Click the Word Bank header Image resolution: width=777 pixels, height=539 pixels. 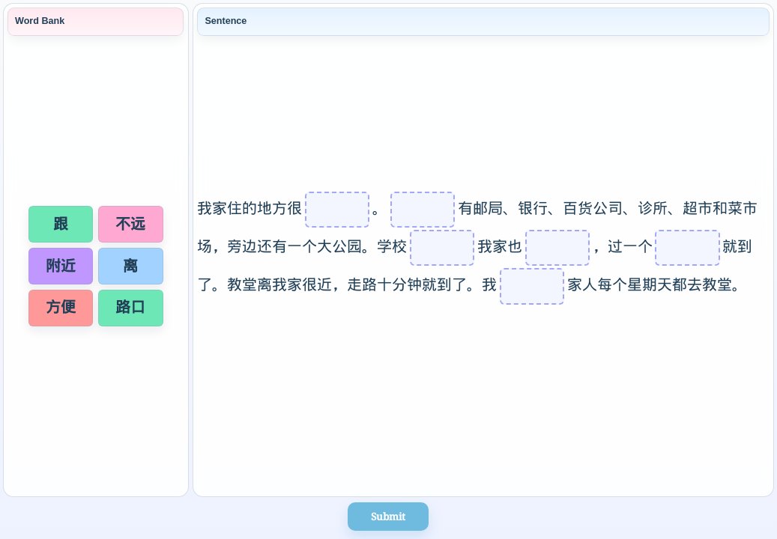96,21
